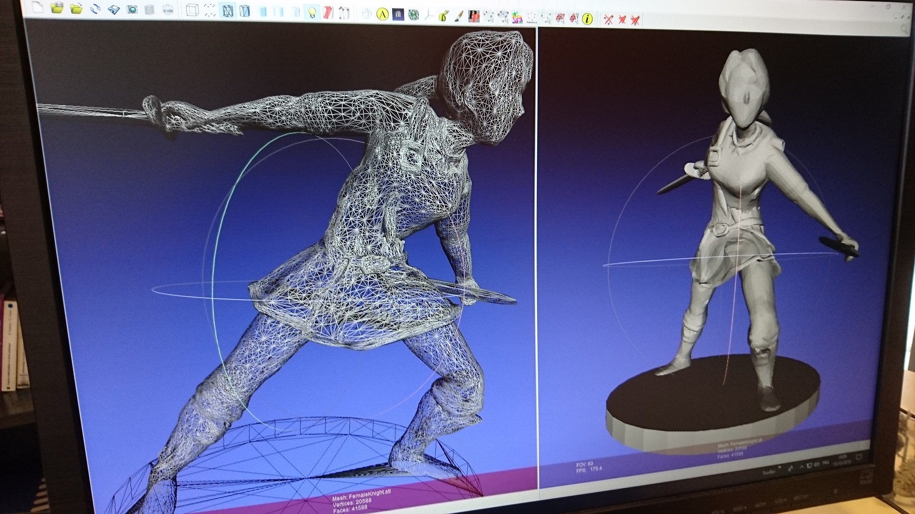Viewport: 915px width, 514px height.
Task: Toggle points render mode
Action: click(210, 10)
